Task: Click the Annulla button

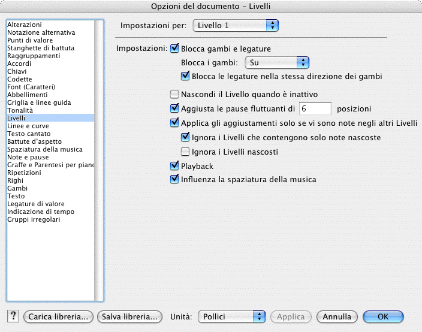Action: [337, 316]
